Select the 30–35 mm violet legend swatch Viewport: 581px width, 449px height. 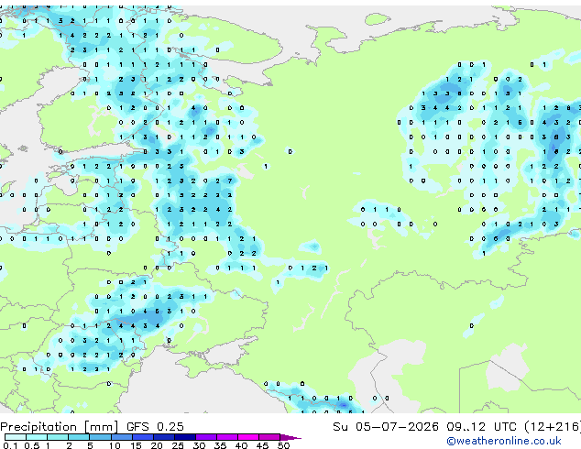(206, 437)
